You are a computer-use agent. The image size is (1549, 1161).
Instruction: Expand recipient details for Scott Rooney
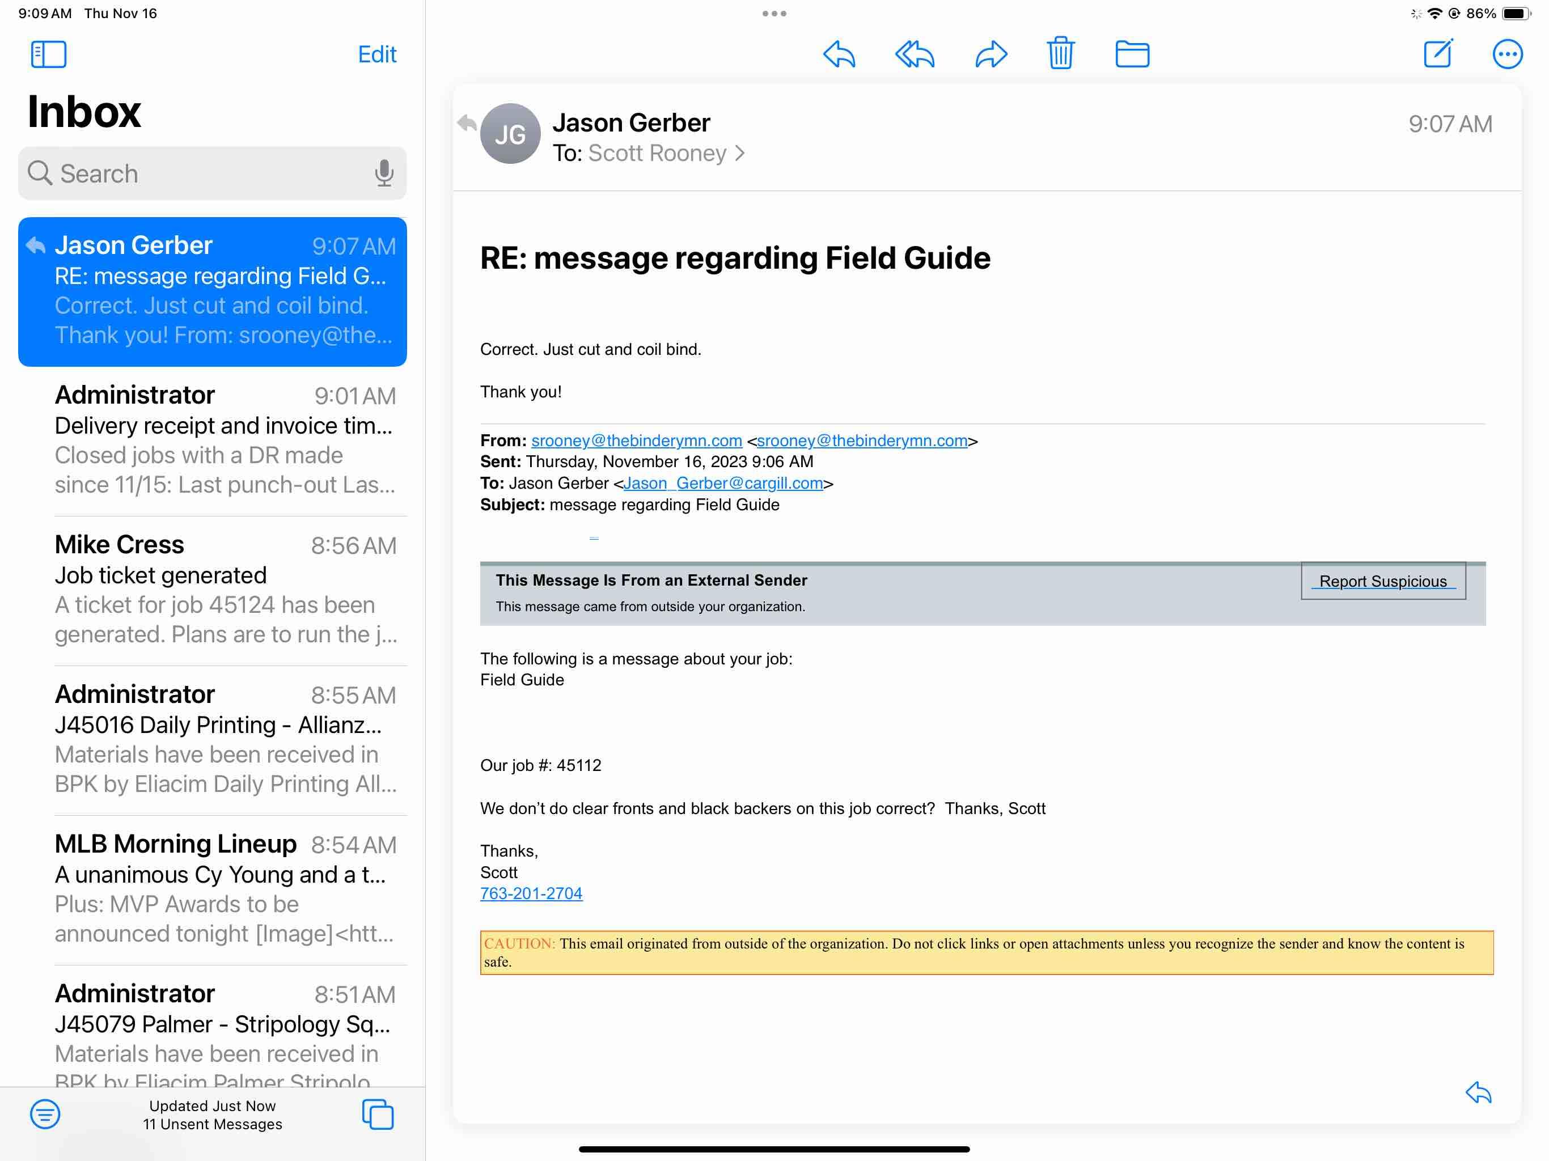pos(739,154)
